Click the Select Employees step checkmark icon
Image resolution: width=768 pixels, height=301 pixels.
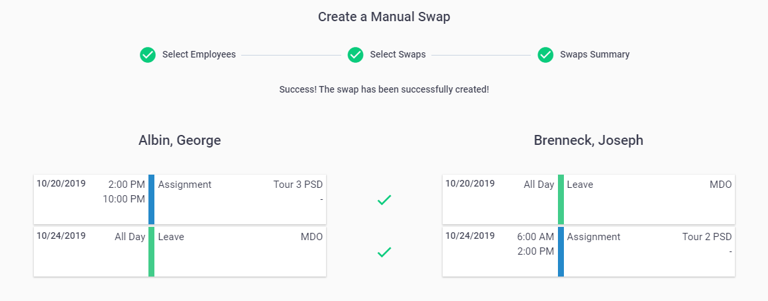click(147, 55)
